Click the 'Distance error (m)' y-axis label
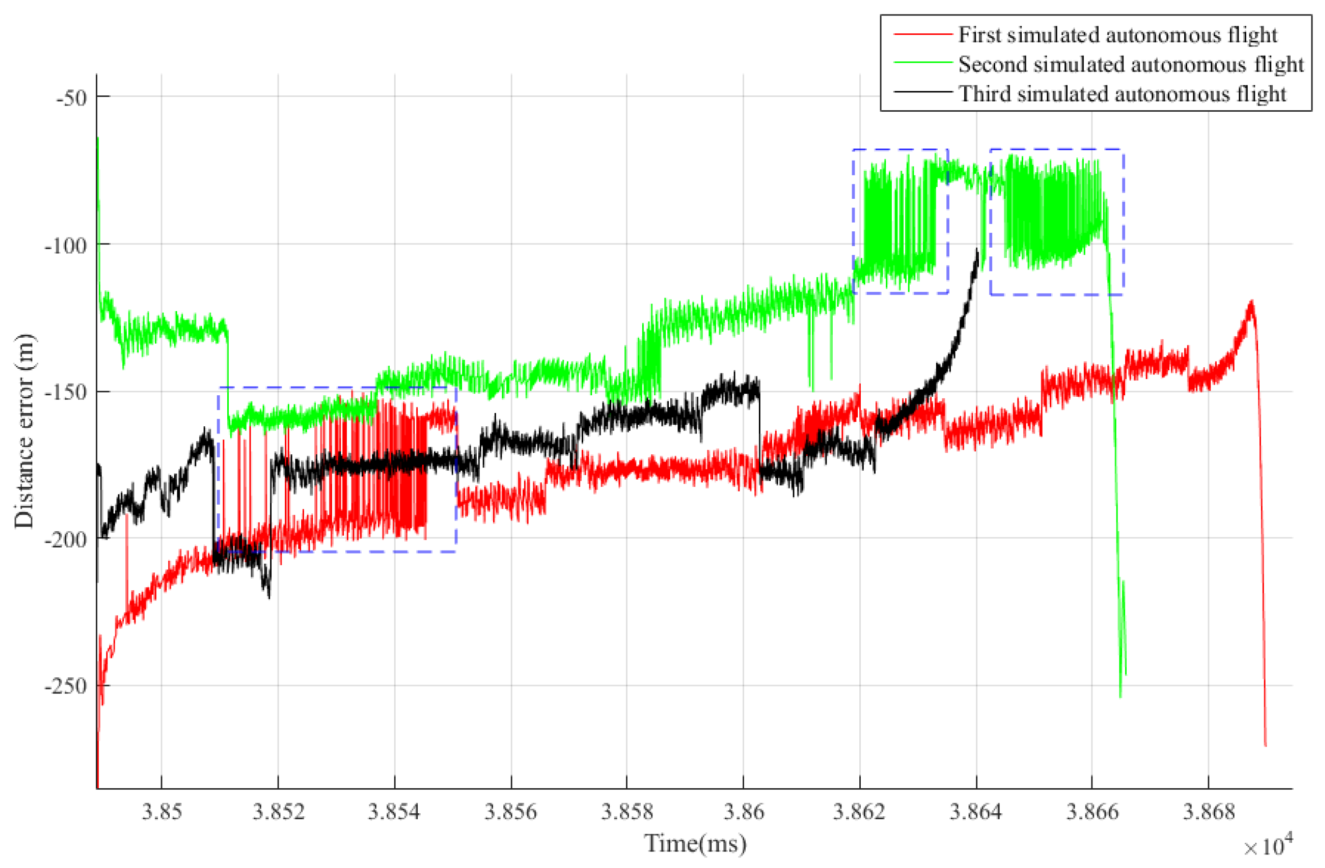Screen dimensions: 1325x868 25,431
